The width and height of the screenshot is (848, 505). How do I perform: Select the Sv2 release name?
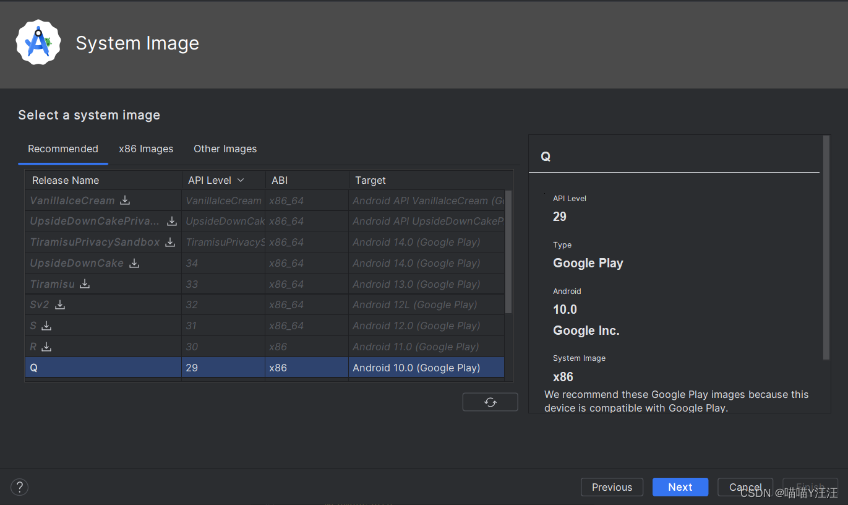pos(40,305)
